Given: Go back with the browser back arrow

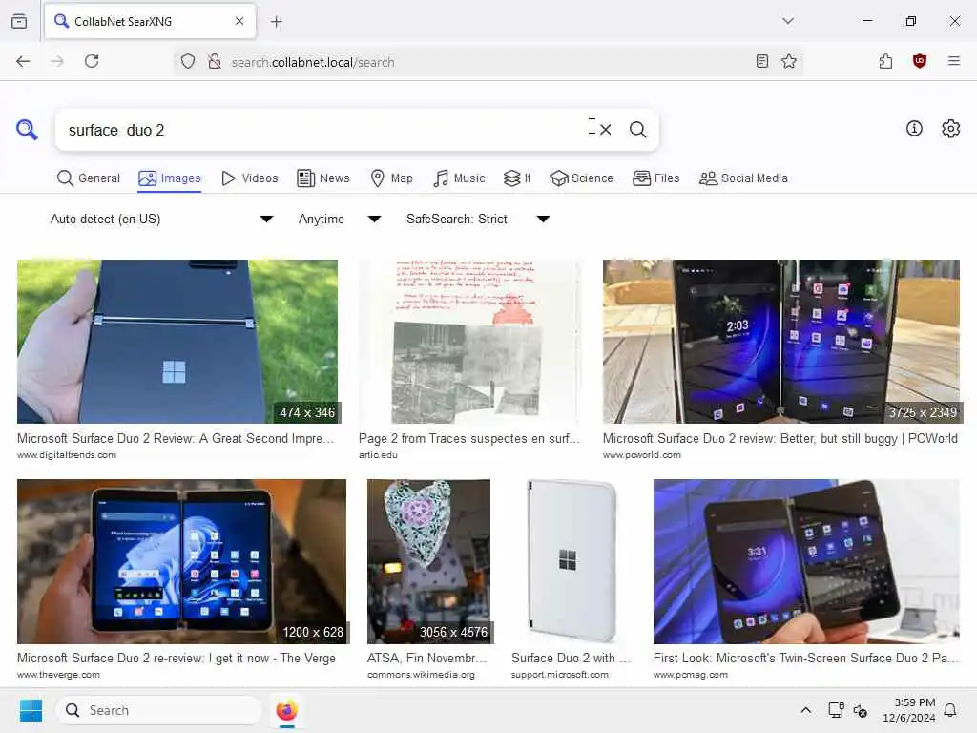Looking at the screenshot, I should 23,61.
